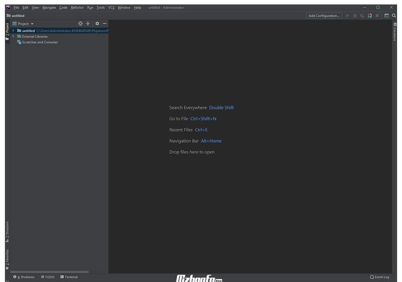Open Project panel gear options
Image resolution: width=402 pixels, height=282 pixels.
tap(97, 23)
